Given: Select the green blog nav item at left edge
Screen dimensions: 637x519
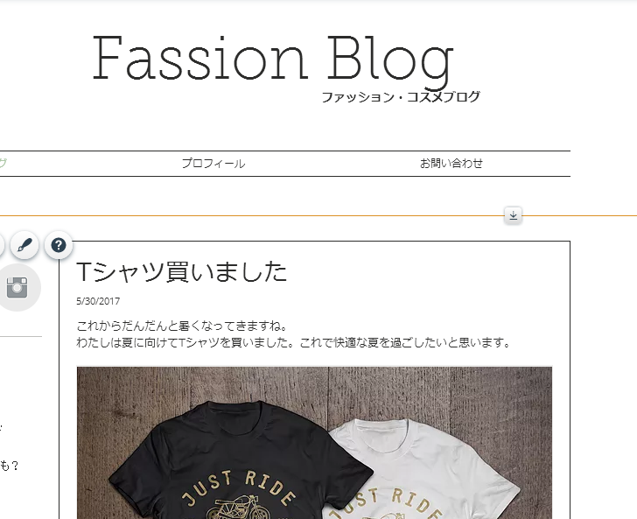Looking at the screenshot, I should [x=3, y=164].
